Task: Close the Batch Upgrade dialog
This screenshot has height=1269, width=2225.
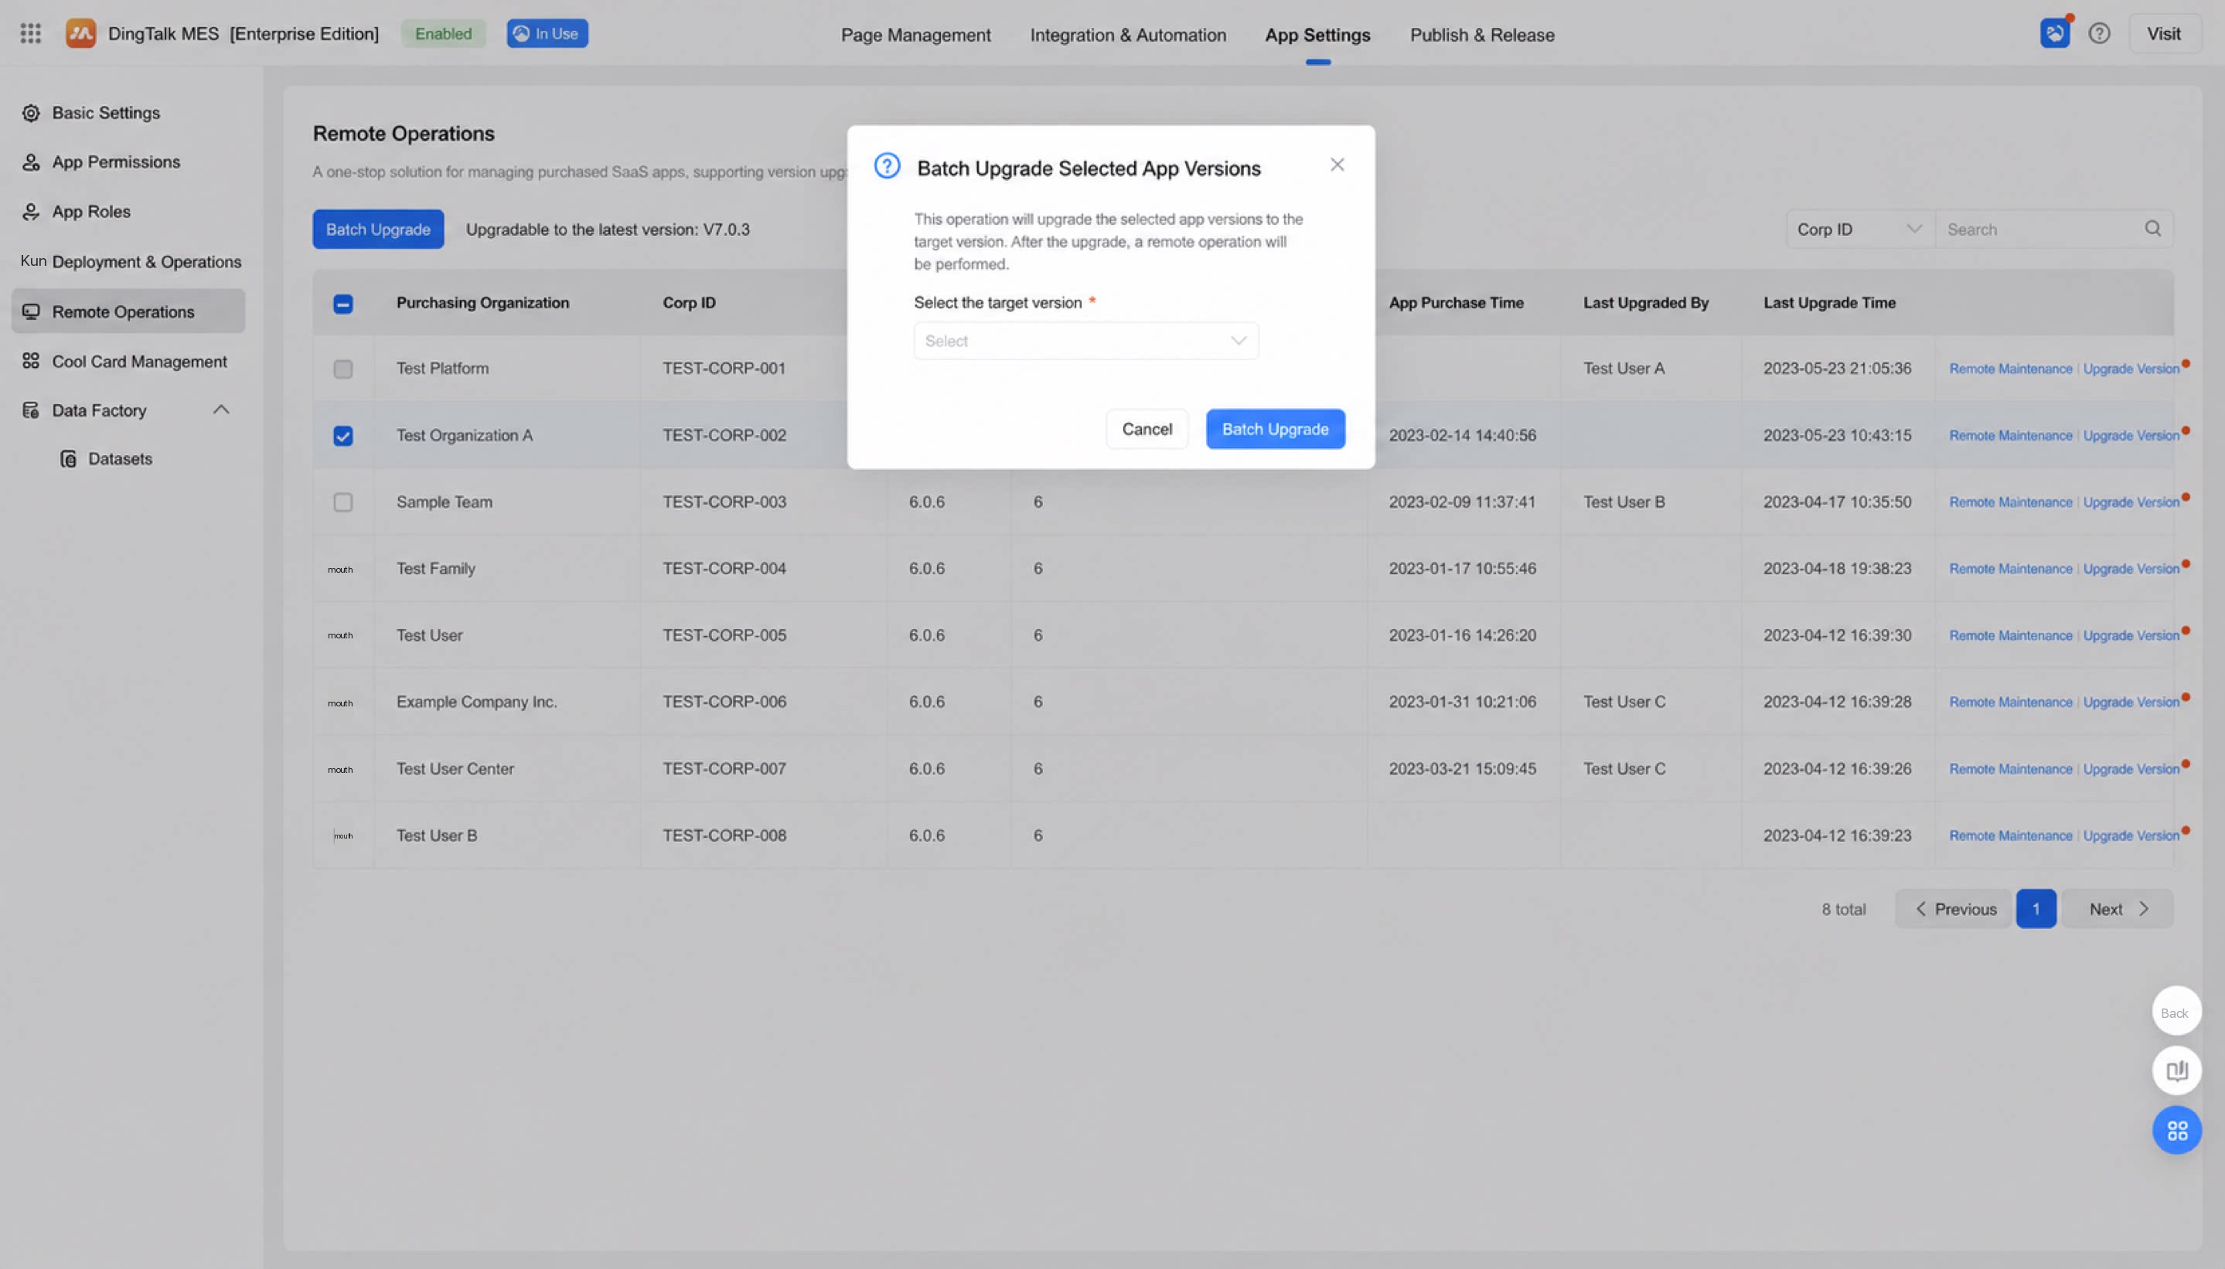Action: coord(1337,164)
